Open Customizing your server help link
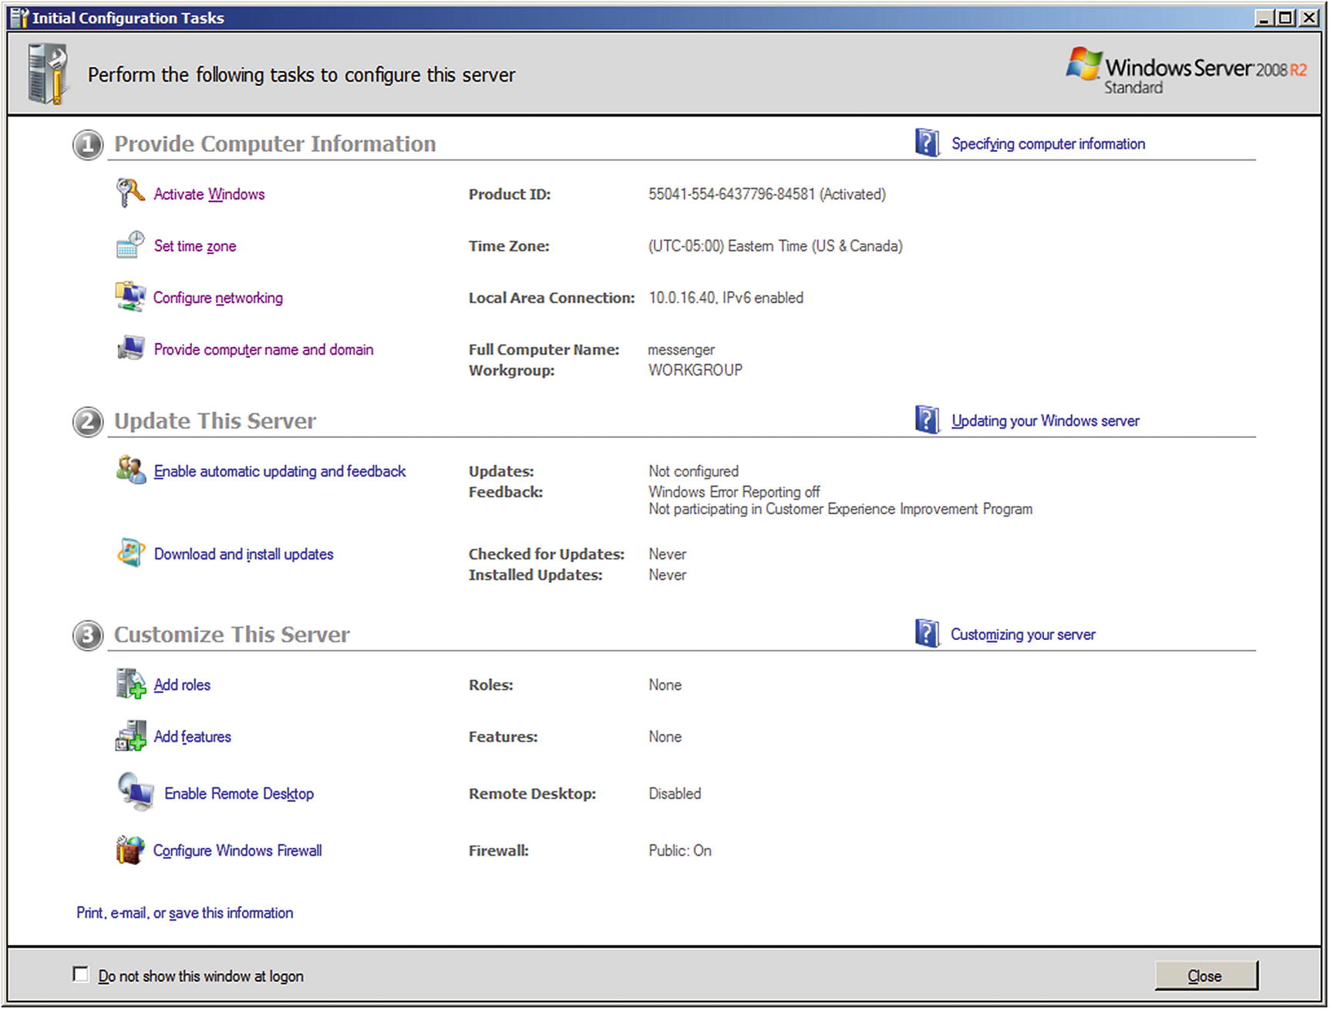The width and height of the screenshot is (1330, 1010). [x=1023, y=634]
